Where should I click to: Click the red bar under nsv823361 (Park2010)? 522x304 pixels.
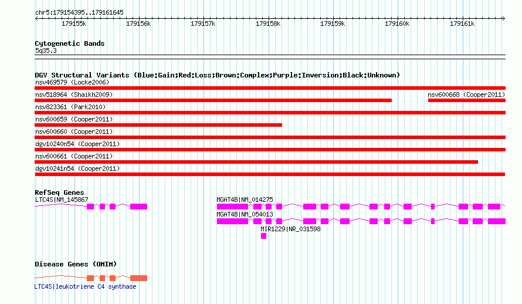tap(270, 113)
